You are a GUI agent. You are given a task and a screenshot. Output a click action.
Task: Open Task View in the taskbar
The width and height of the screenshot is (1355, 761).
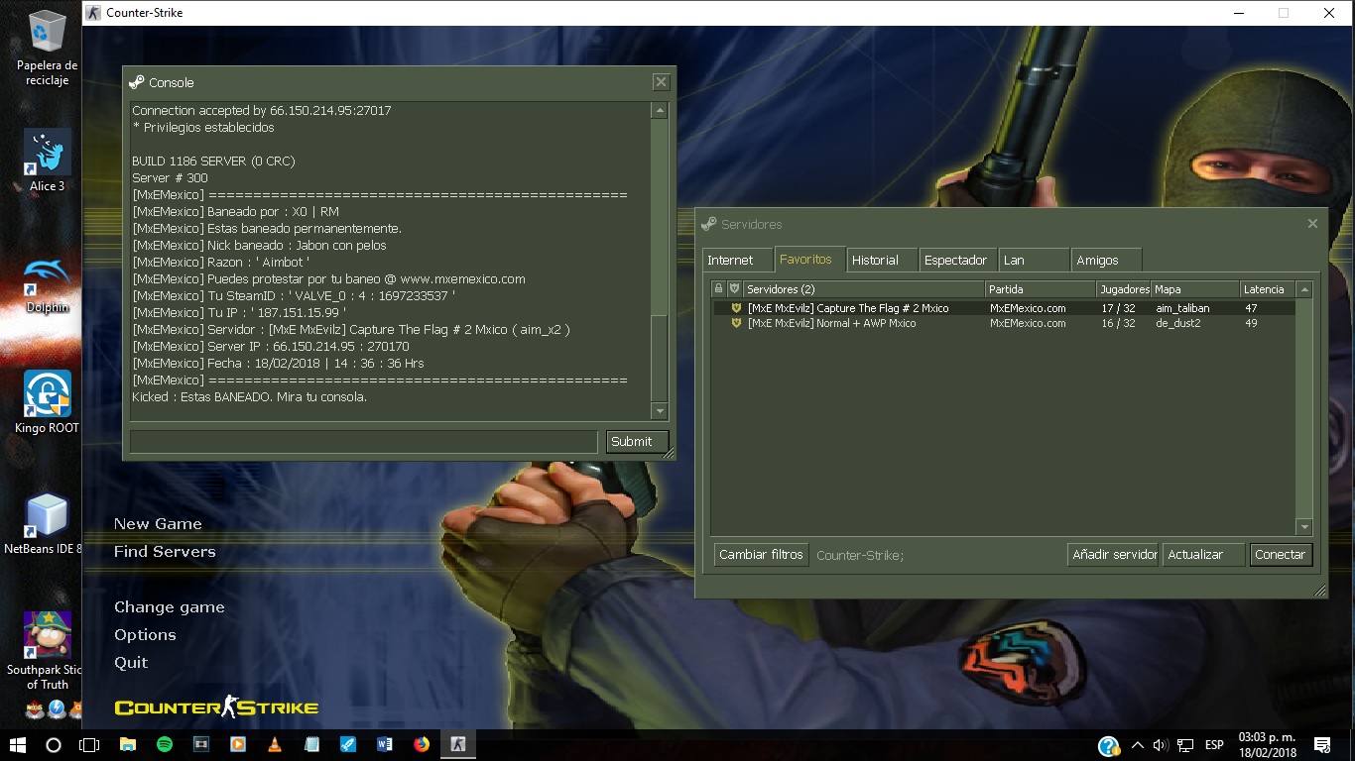89,744
